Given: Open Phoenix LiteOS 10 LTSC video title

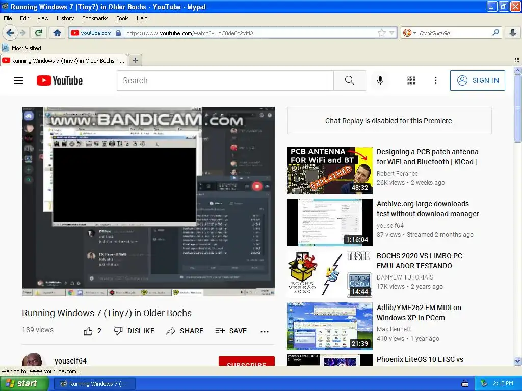Looking at the screenshot, I should (x=420, y=359).
